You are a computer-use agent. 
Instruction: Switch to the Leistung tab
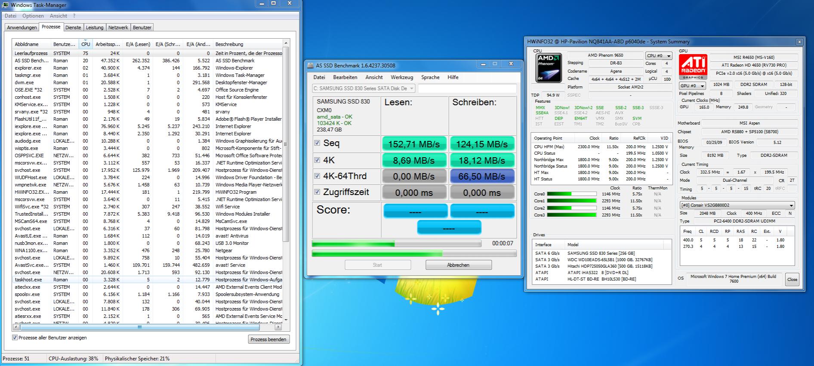[x=95, y=27]
